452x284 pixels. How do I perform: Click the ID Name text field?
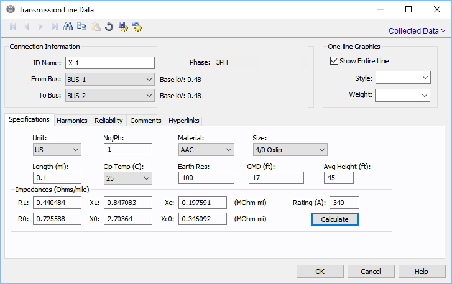pos(109,63)
